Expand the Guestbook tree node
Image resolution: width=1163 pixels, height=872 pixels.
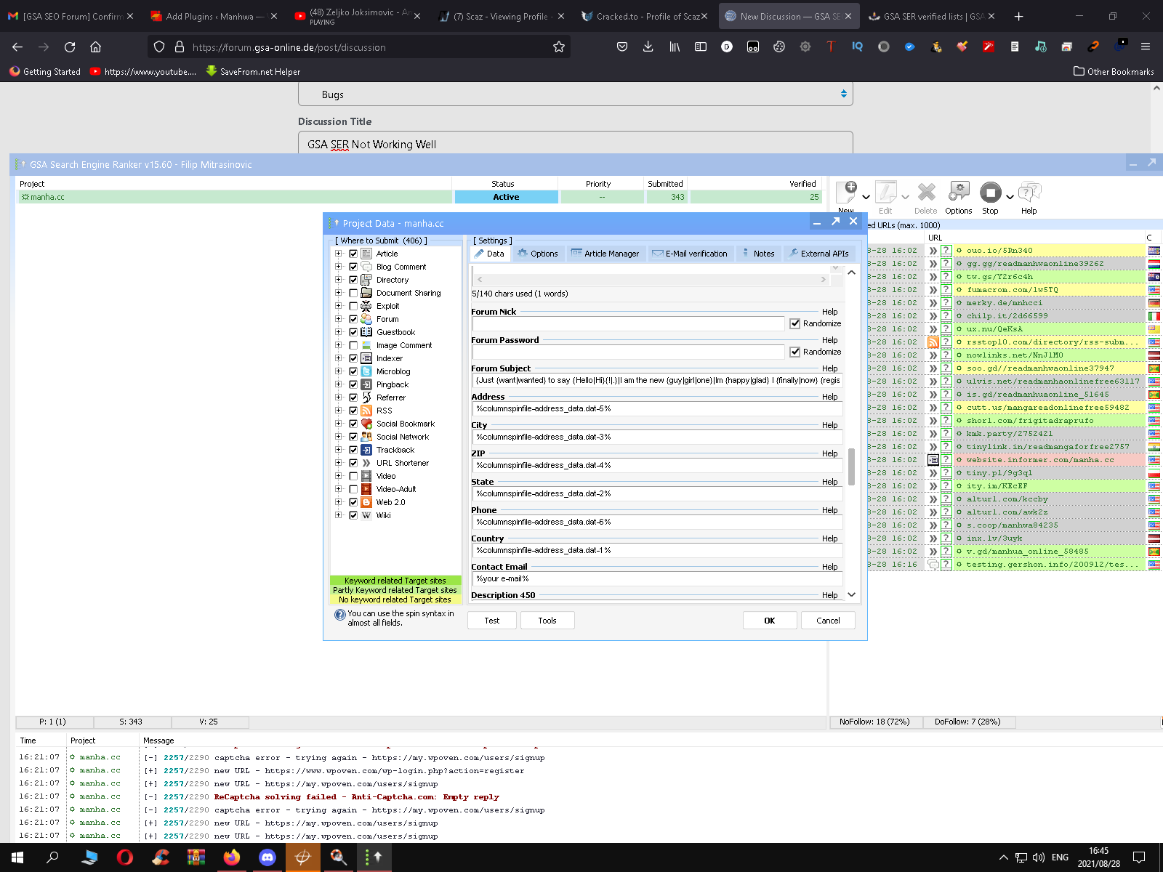[338, 332]
